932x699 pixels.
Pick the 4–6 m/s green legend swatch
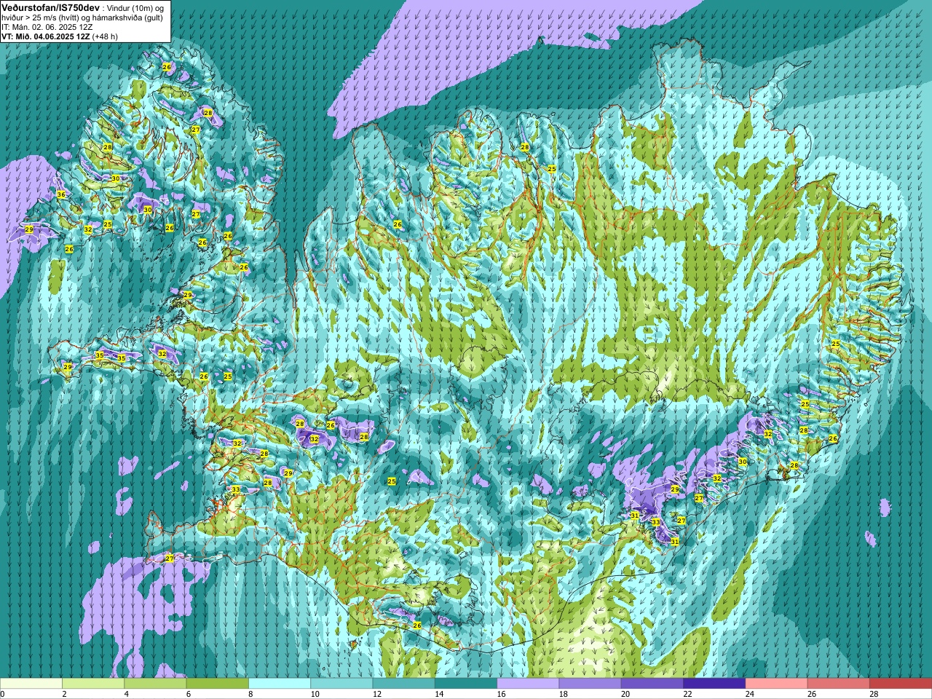155,684
